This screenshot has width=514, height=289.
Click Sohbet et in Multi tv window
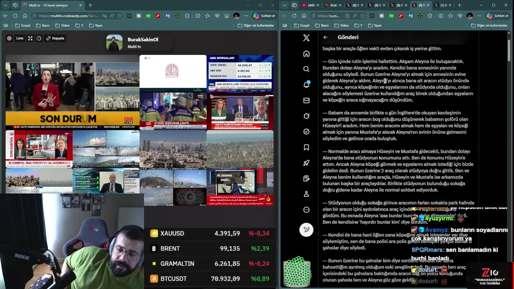(264, 16)
